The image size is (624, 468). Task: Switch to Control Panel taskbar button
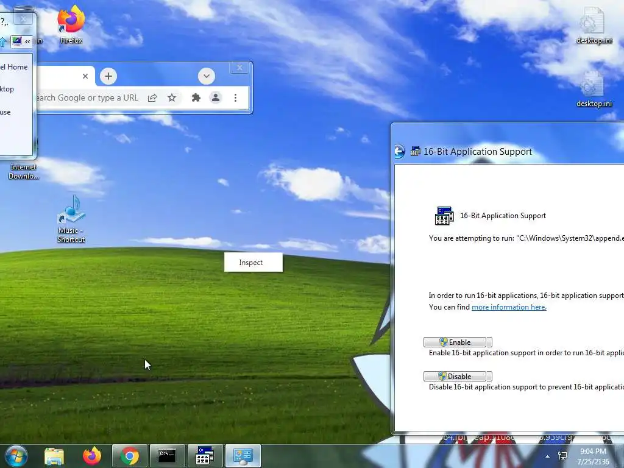243,456
